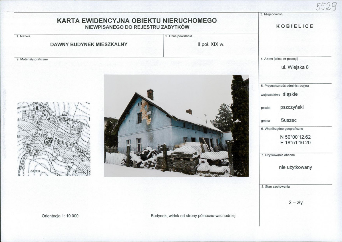This screenshot has width=342, height=242.
Task: Click the caption "Orientacja 1: 10 000"
Action: (60, 216)
